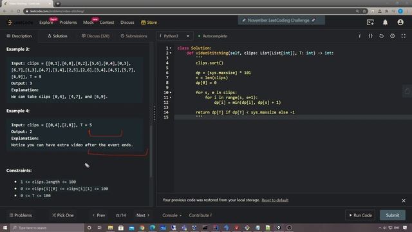Viewport: 412px width, 232px height.
Task: Collapse class Solution fold arrow on line 1
Action: click(x=171, y=48)
